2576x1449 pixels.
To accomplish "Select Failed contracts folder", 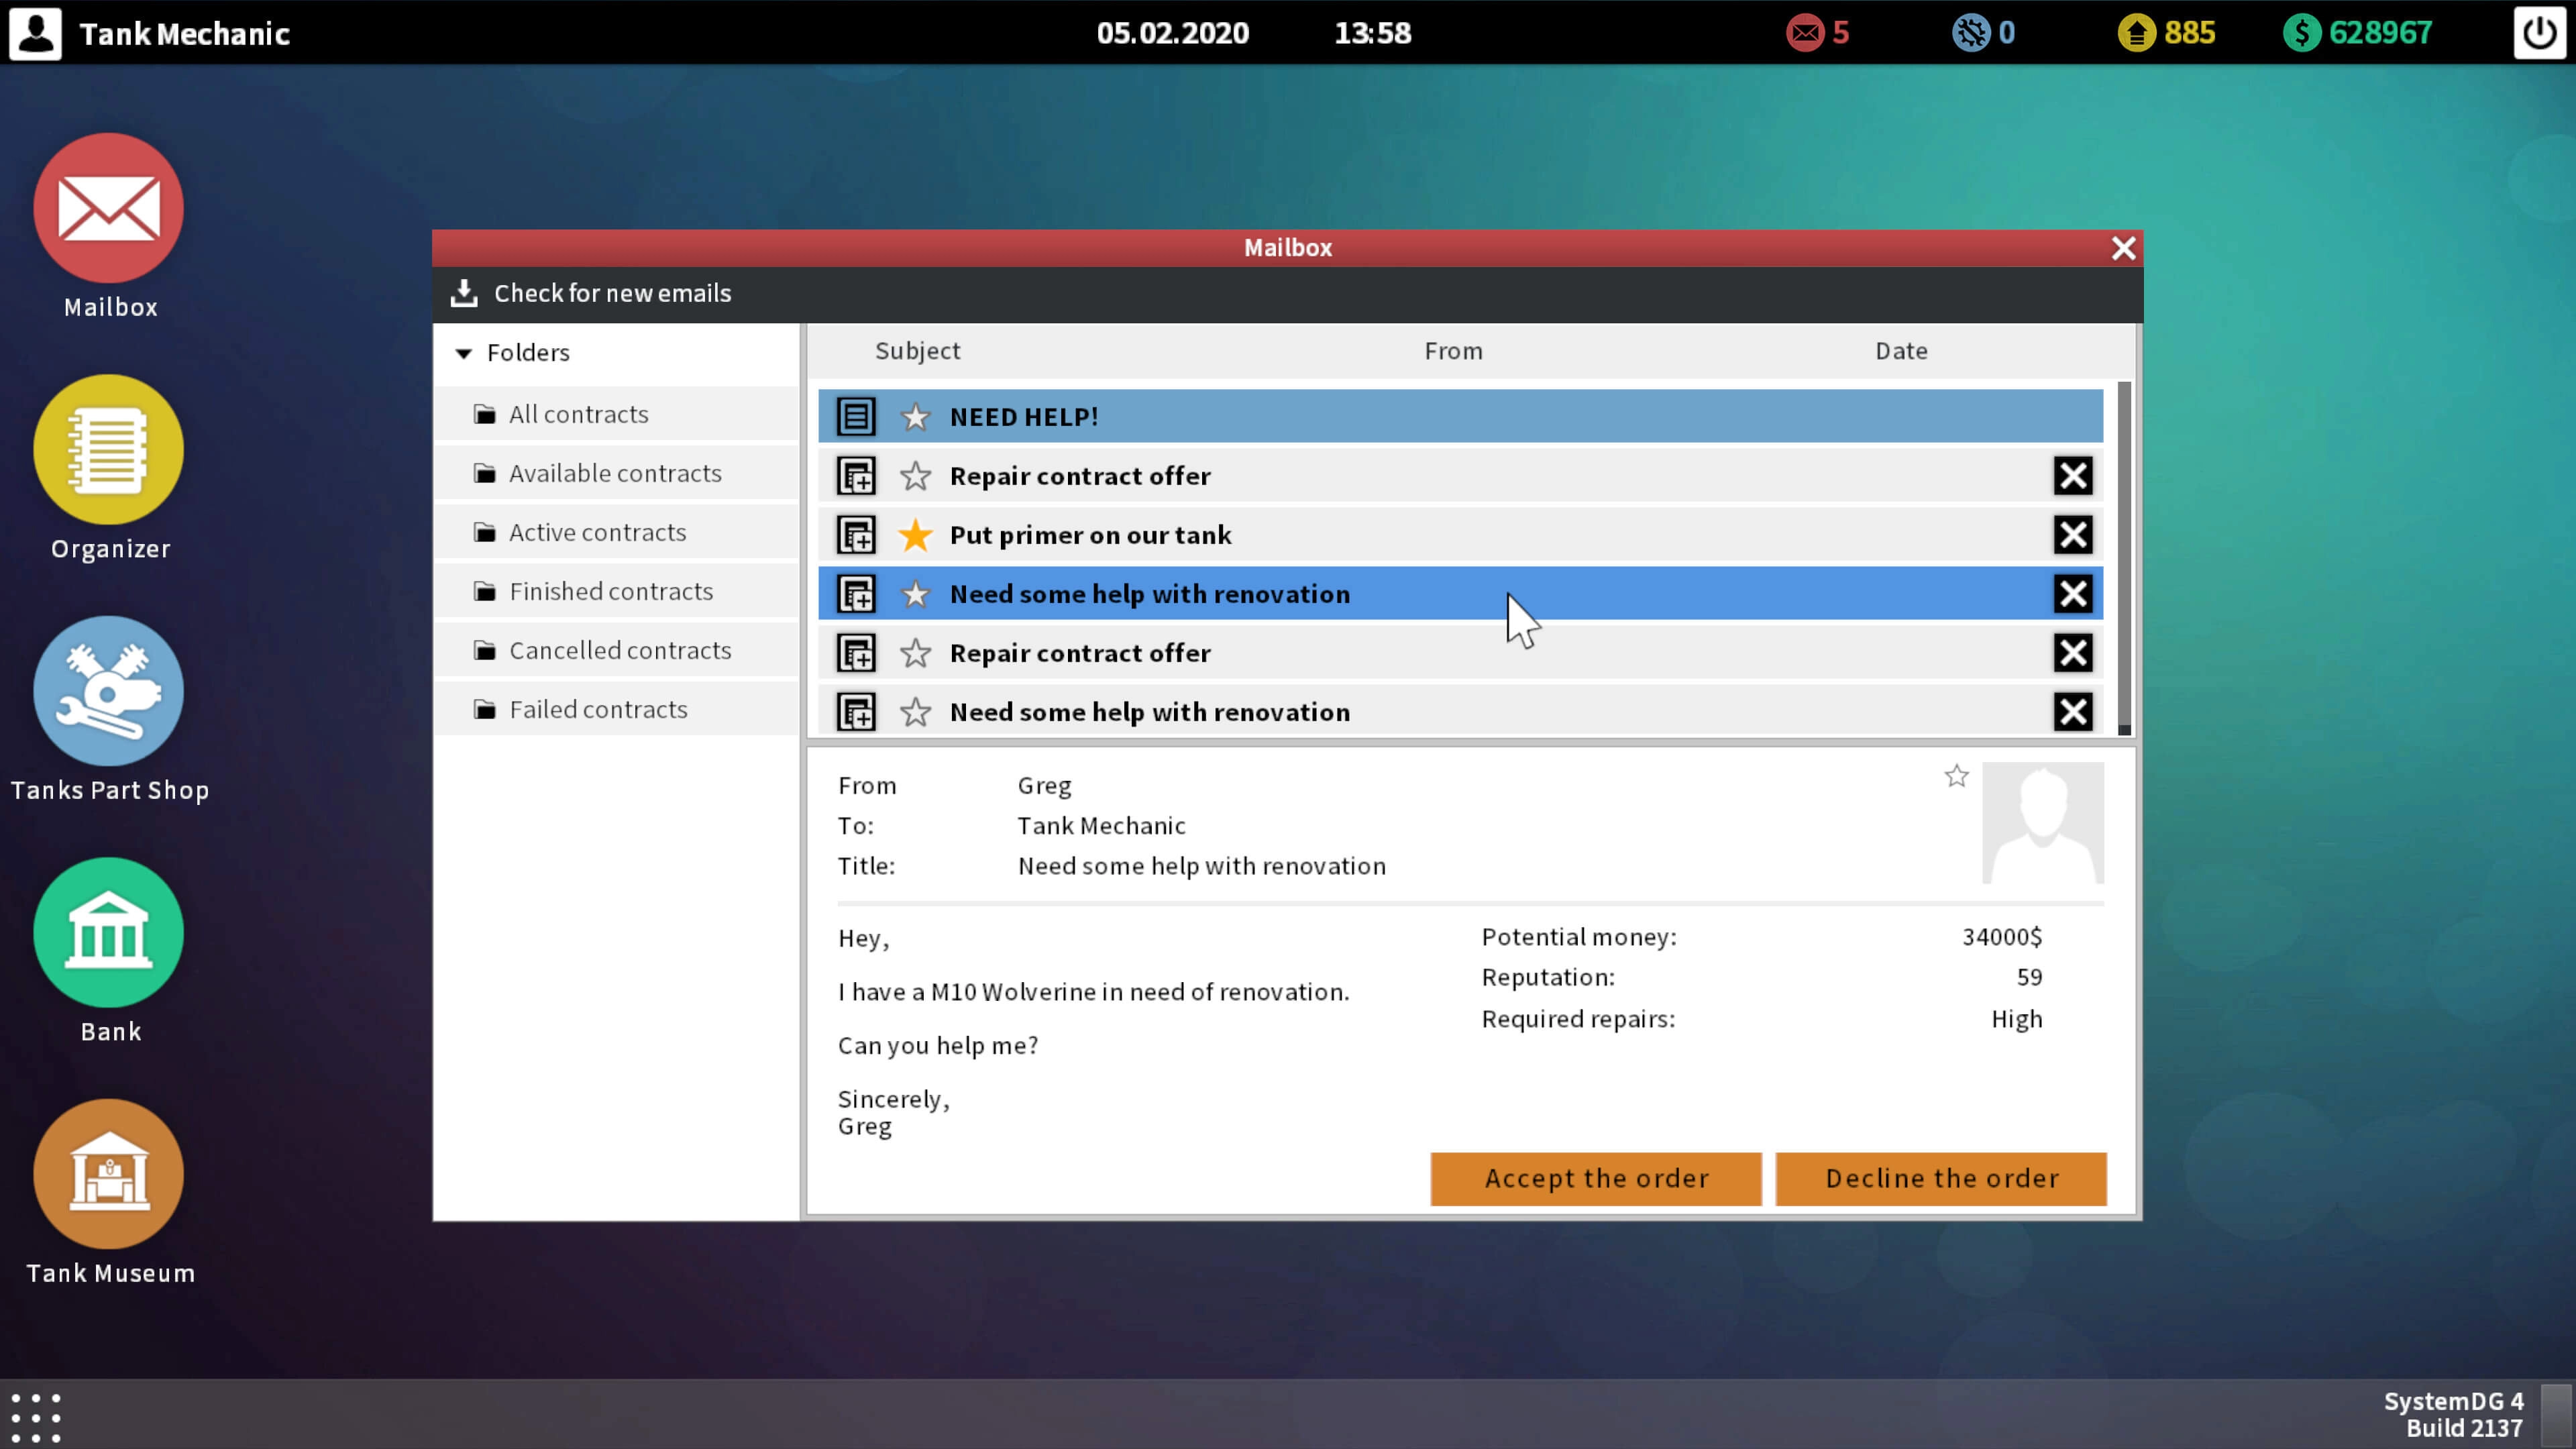I will click(598, 710).
